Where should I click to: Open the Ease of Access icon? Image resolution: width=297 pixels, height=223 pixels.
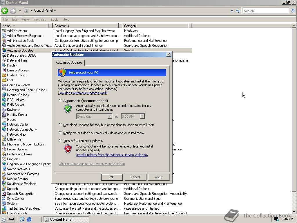(x=4, y=70)
